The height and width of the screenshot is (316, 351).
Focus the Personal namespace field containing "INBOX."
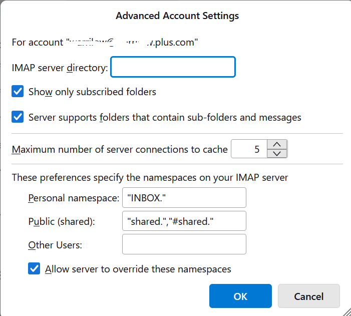click(184, 198)
